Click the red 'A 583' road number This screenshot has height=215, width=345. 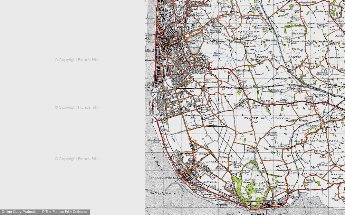(x=272, y=102)
